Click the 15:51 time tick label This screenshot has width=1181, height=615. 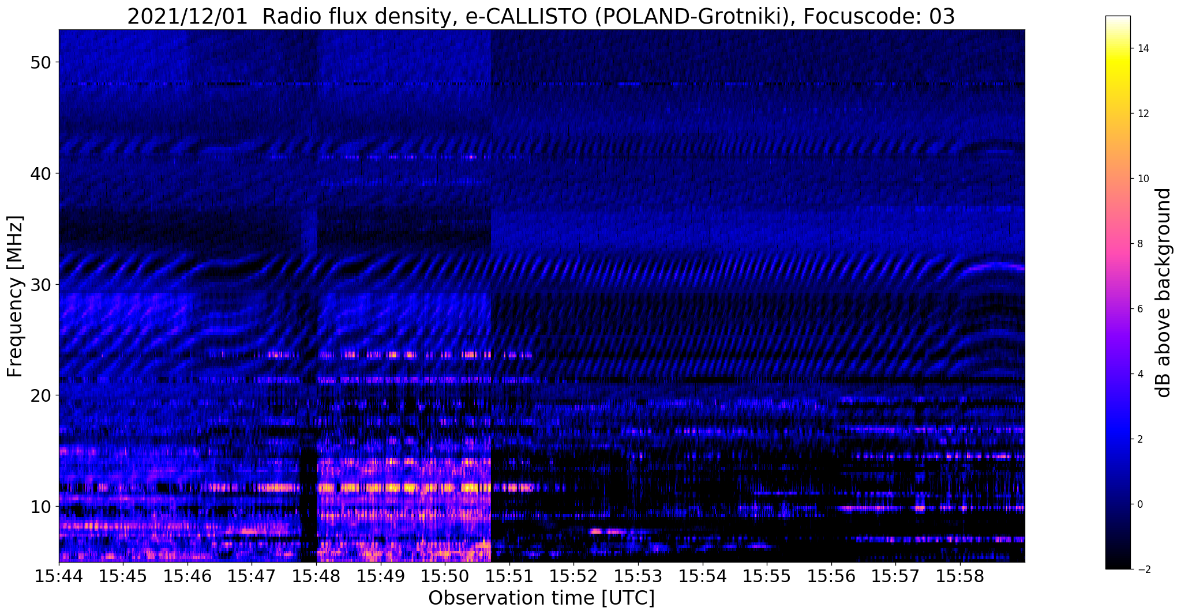509,576
